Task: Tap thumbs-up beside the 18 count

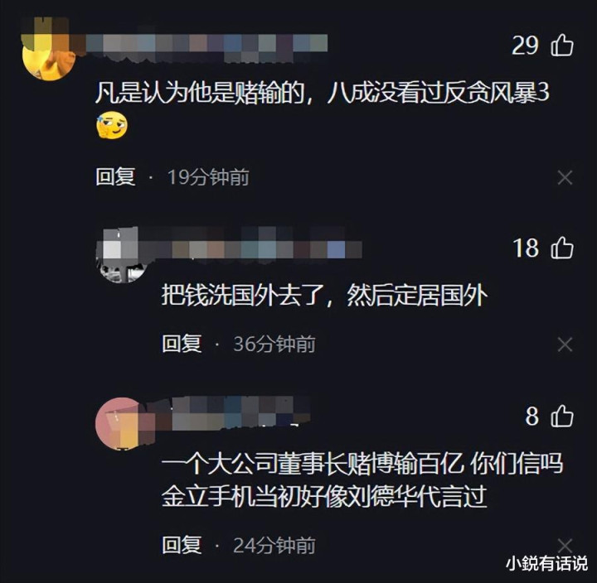Action: click(x=562, y=248)
